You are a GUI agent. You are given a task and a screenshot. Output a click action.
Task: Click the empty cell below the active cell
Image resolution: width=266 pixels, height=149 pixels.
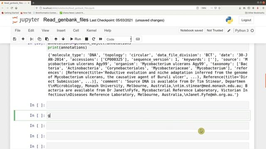pyautogui.click(x=148, y=126)
